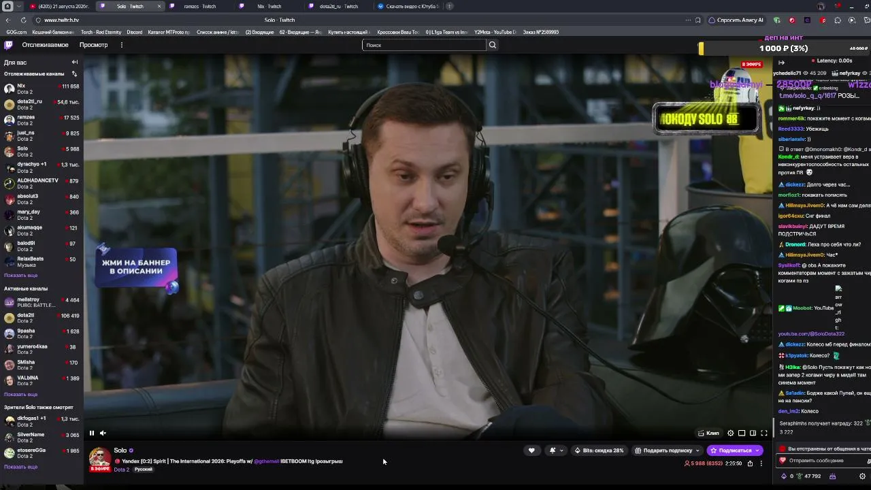Click the Спросить Алису AI button

(x=736, y=20)
